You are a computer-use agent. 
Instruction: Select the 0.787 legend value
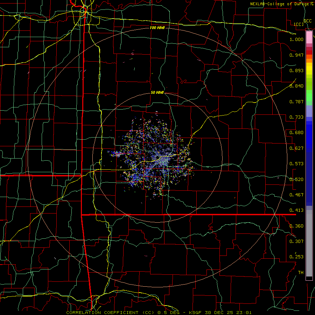[x=296, y=101]
